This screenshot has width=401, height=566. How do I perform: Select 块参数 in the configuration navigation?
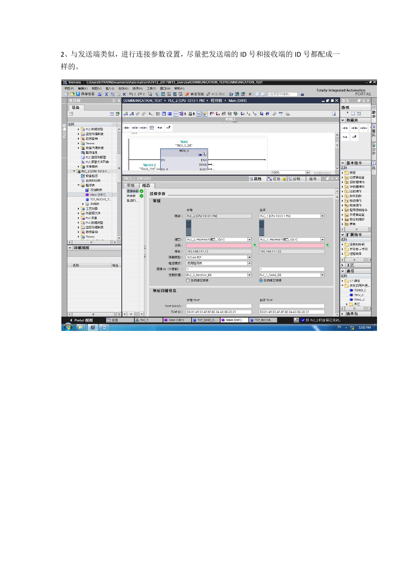[131, 195]
